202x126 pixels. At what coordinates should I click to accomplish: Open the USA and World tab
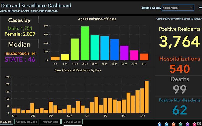72,122
